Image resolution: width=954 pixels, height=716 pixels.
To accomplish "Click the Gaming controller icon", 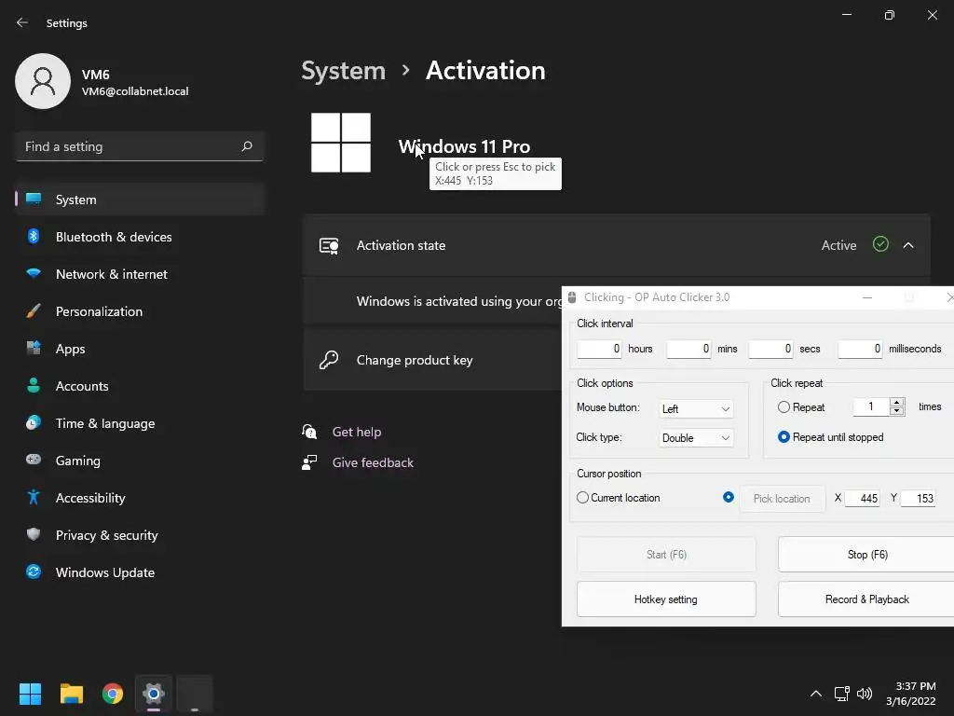I will [34, 460].
